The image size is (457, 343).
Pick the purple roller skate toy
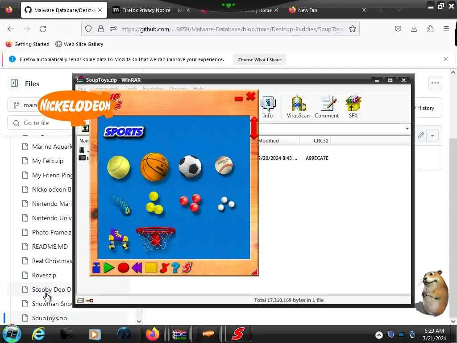[118, 239]
